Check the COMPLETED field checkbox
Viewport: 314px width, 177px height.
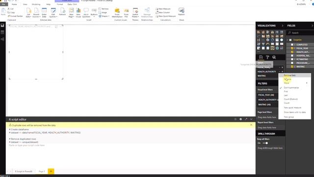[x=292, y=45]
